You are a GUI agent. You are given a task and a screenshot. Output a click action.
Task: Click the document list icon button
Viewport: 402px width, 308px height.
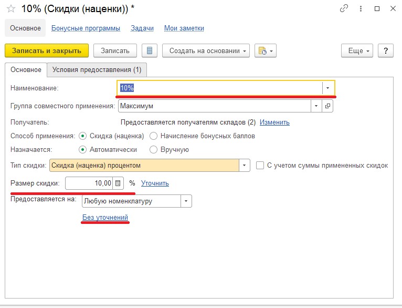[x=150, y=50]
